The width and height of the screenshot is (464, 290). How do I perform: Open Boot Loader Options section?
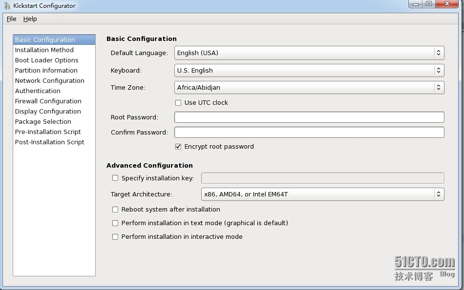[x=54, y=60]
